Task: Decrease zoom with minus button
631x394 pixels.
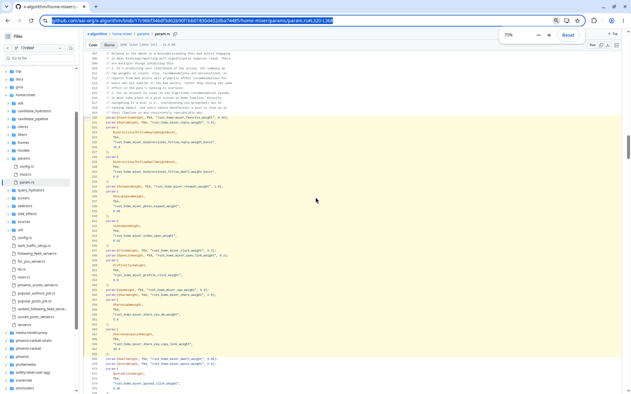Action: tap(538, 35)
